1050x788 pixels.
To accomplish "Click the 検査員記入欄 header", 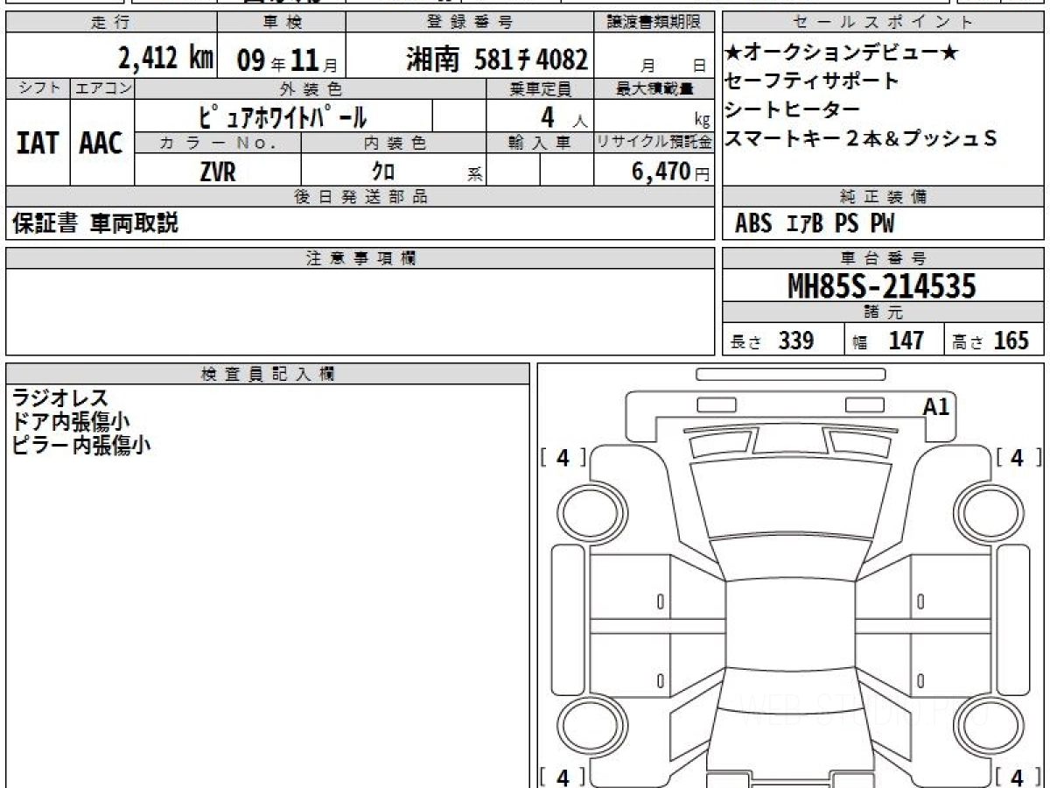I will click(268, 374).
